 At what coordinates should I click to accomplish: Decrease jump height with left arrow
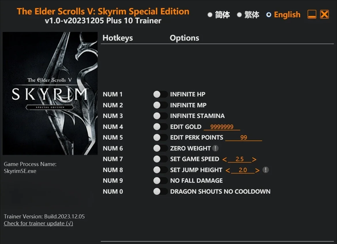pyautogui.click(x=228, y=170)
